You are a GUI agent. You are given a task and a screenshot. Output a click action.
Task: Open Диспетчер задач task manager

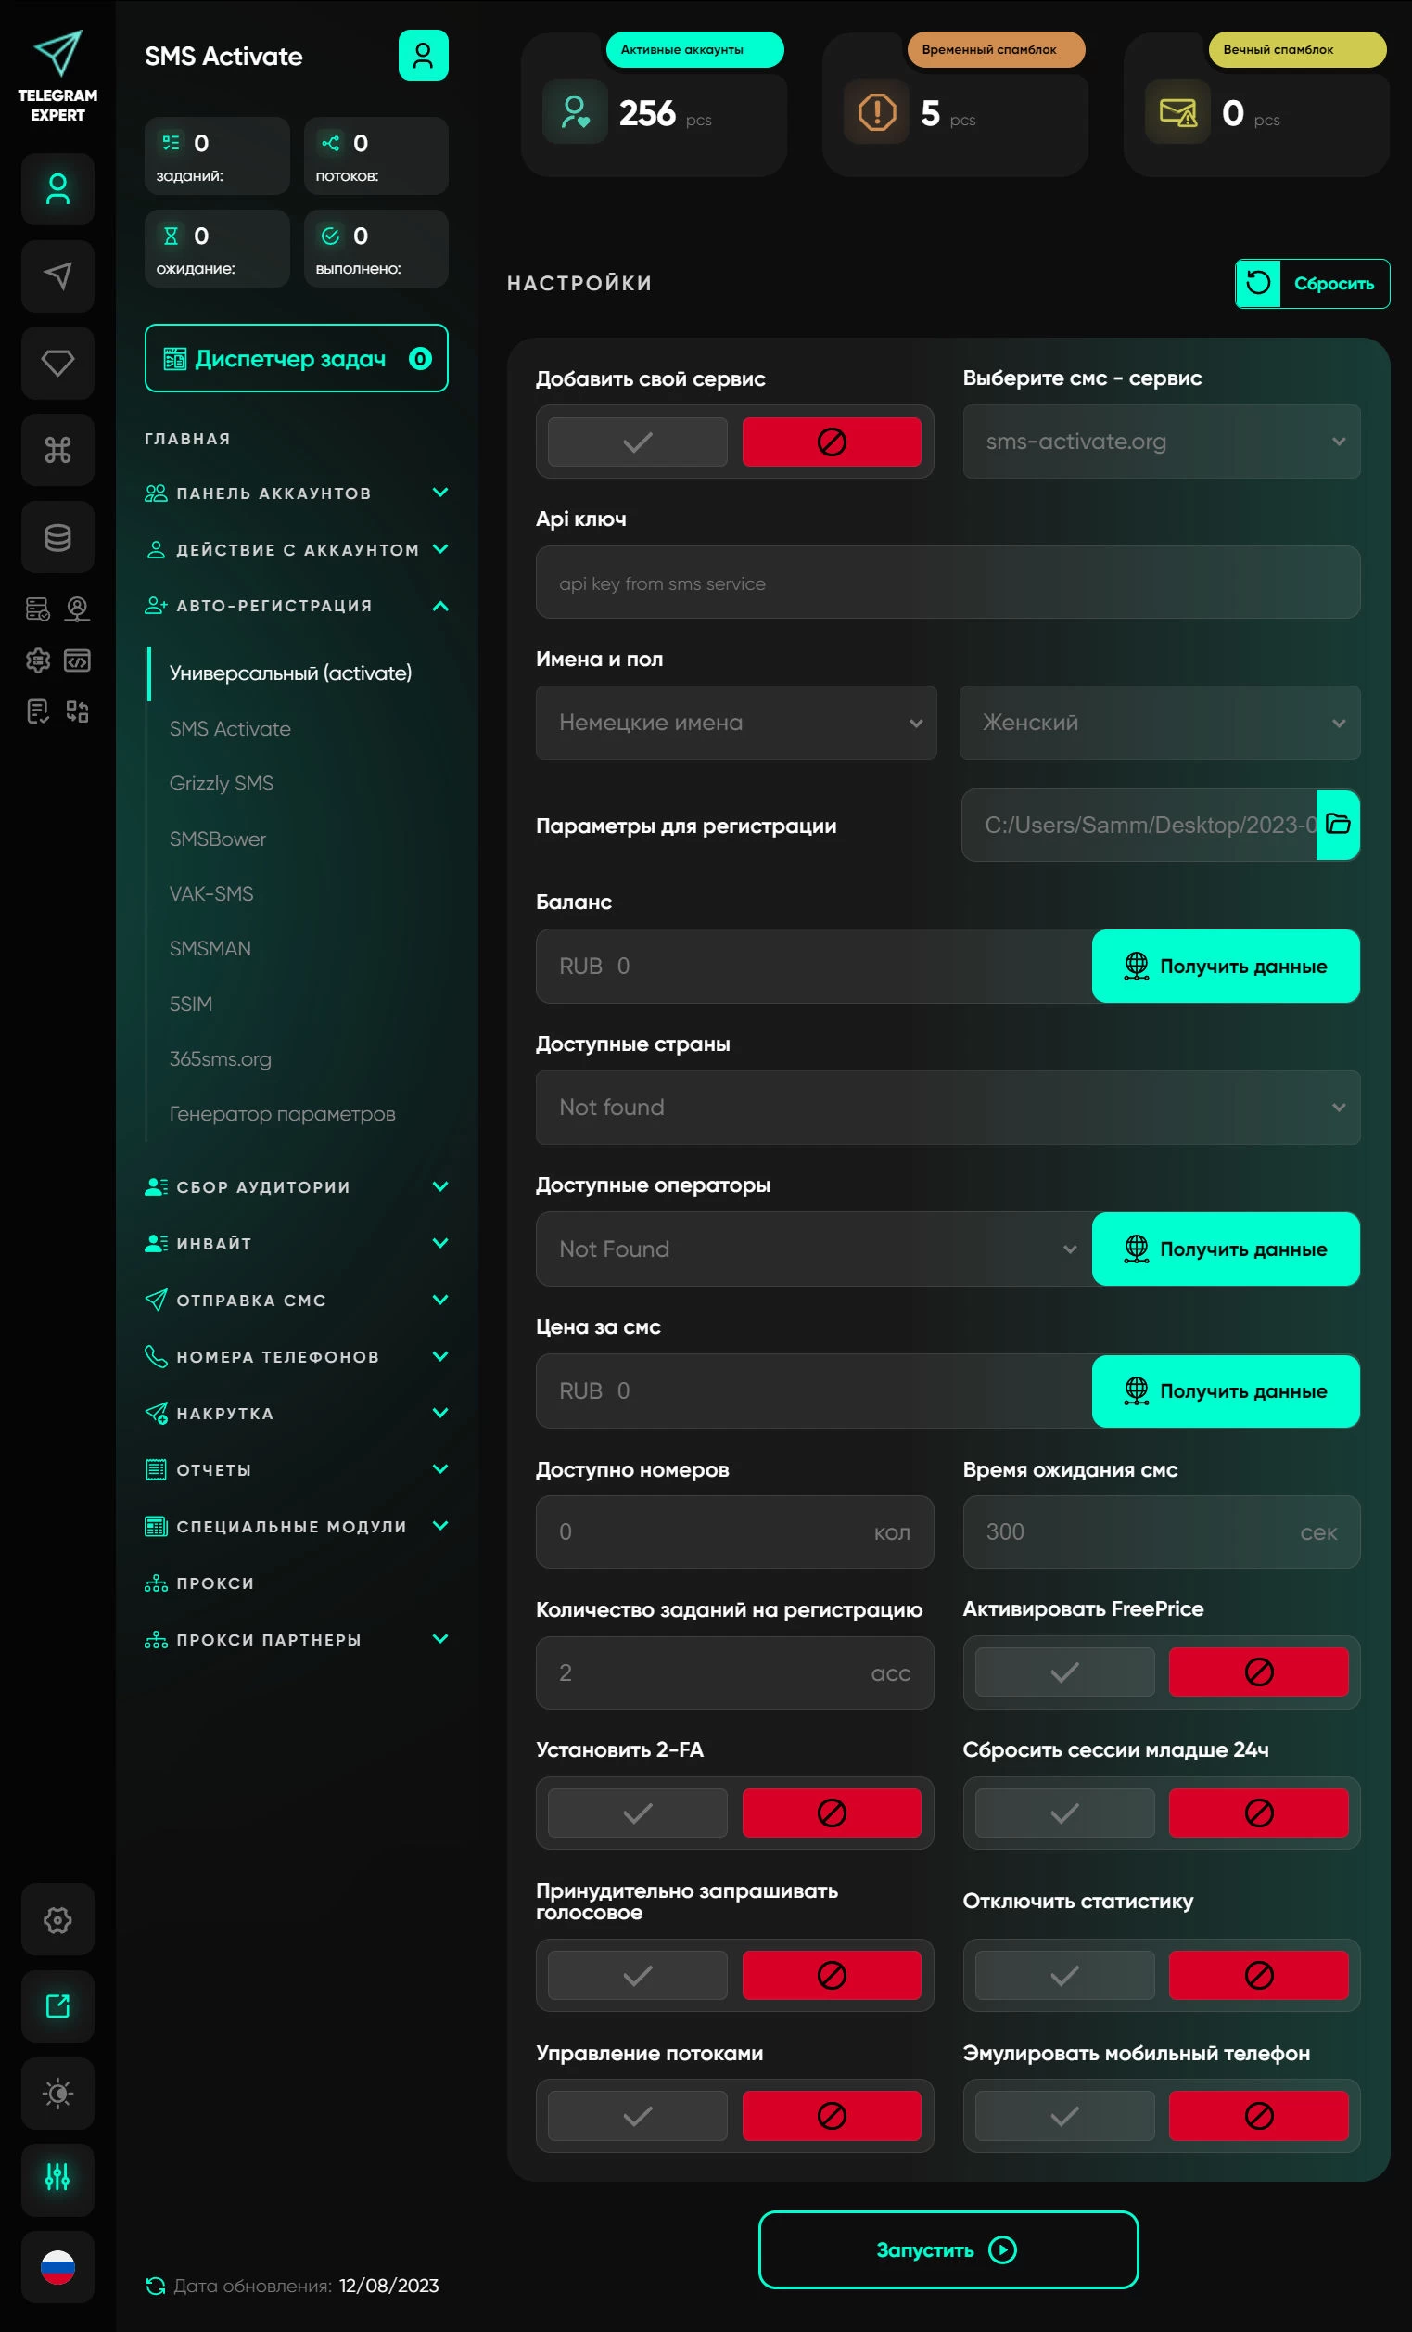pos(296,359)
